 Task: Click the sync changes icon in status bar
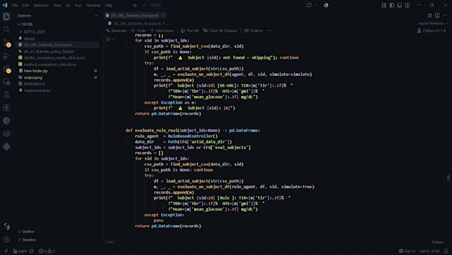pyautogui.click(x=32, y=251)
